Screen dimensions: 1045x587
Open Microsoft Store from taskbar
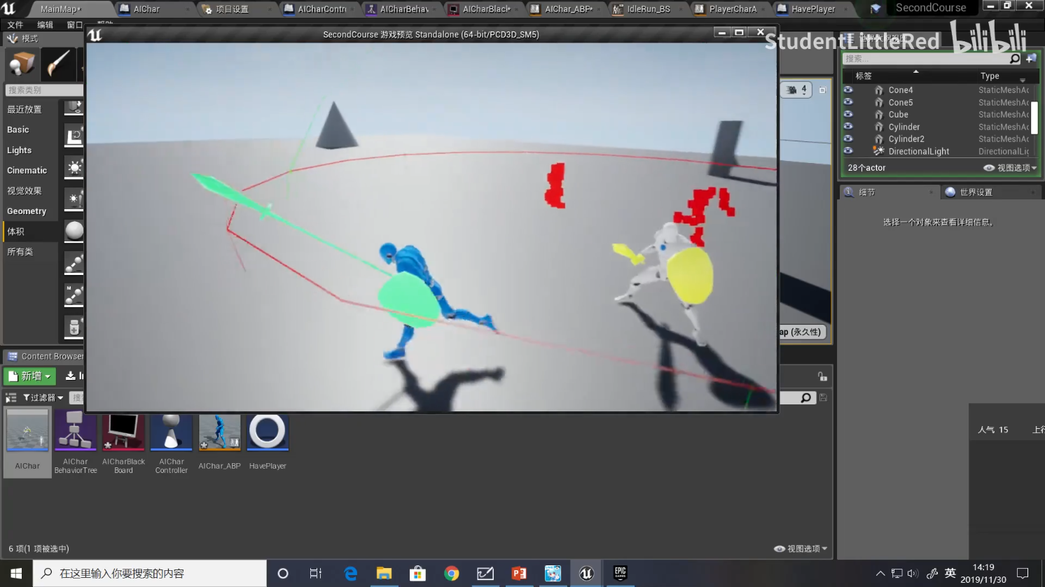(417, 574)
